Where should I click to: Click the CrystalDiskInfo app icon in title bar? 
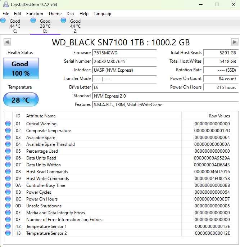pyautogui.click(x=6, y=4)
